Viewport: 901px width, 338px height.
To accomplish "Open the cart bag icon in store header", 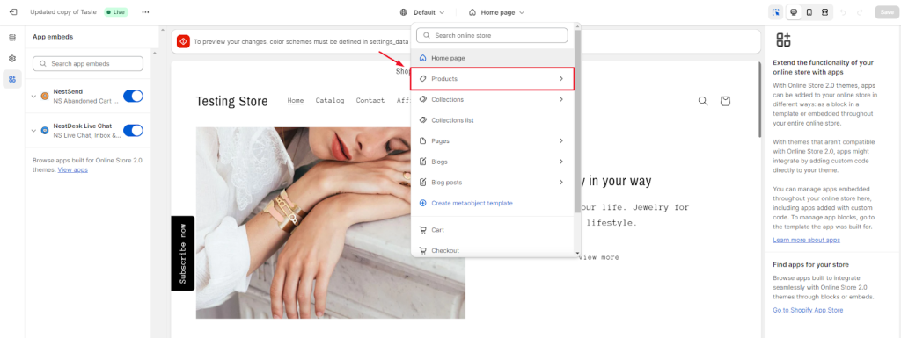I will click(725, 101).
